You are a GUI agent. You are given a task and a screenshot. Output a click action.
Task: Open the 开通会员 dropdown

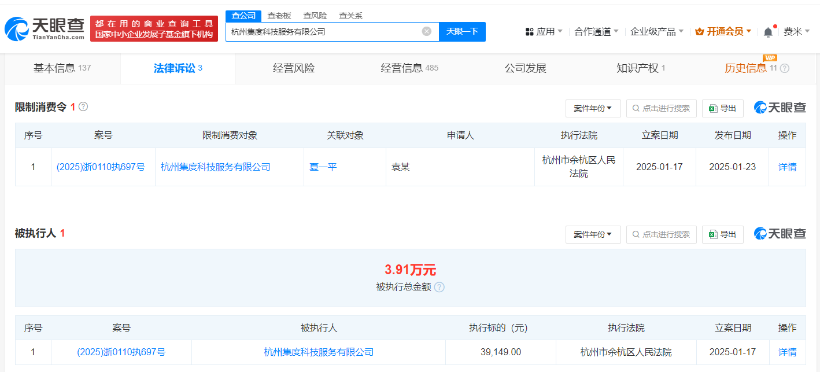tap(723, 32)
